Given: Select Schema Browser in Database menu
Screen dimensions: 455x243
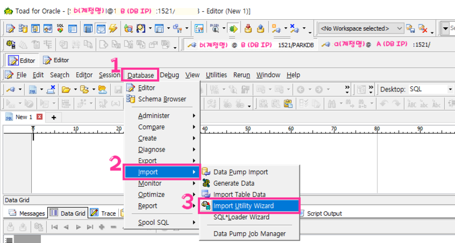Looking at the screenshot, I should [163, 99].
